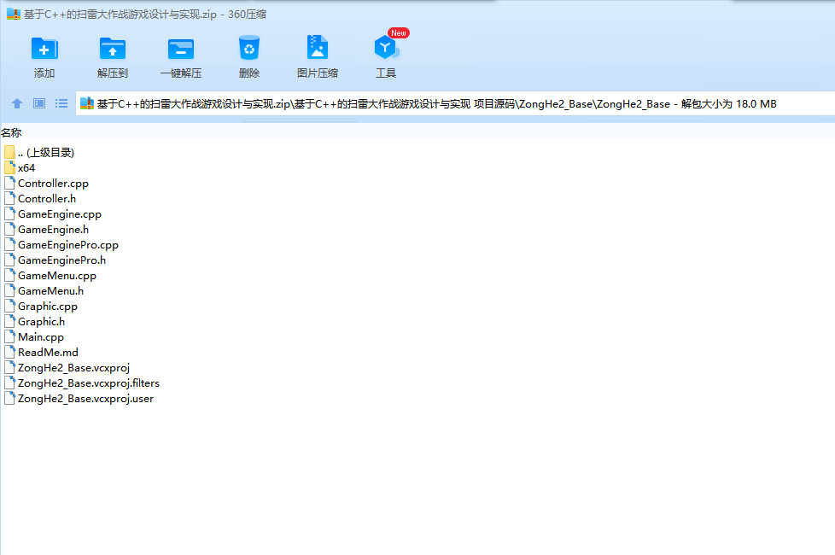Click the 一键解压 one-click extract icon
Screen dimensions: 835x555
(181, 49)
